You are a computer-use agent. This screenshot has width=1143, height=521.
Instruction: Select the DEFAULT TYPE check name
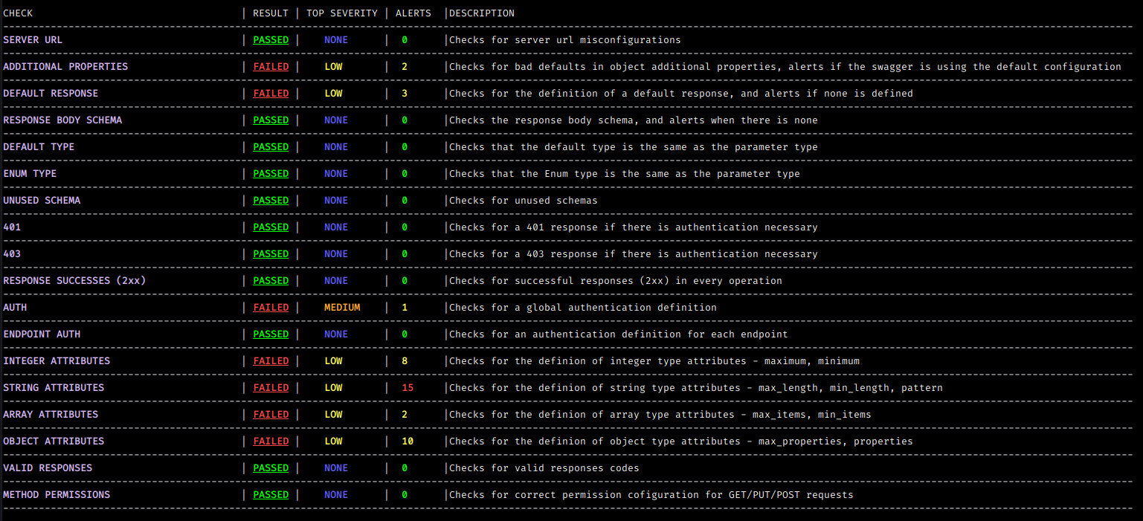(x=39, y=147)
